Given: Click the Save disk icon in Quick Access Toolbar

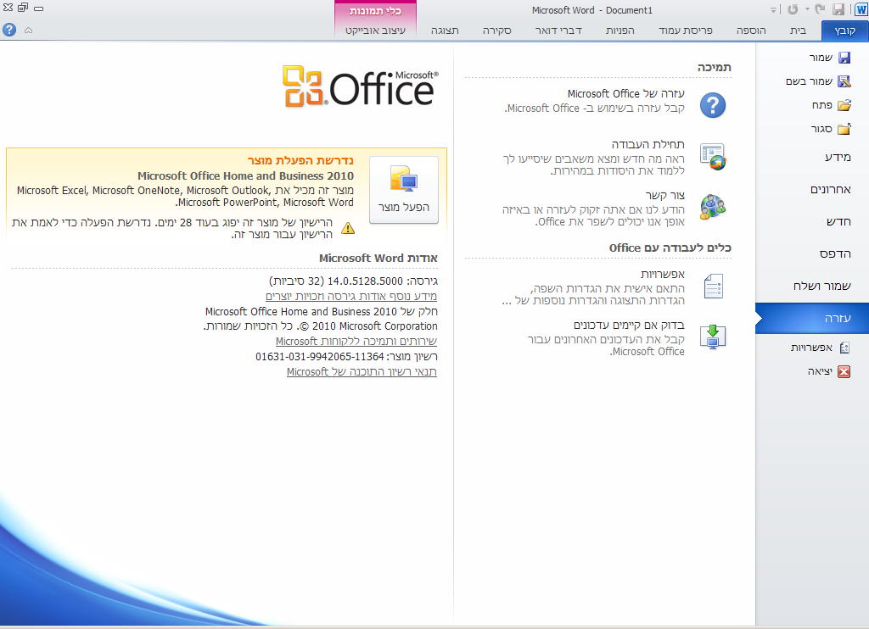Looking at the screenshot, I should 838,10.
